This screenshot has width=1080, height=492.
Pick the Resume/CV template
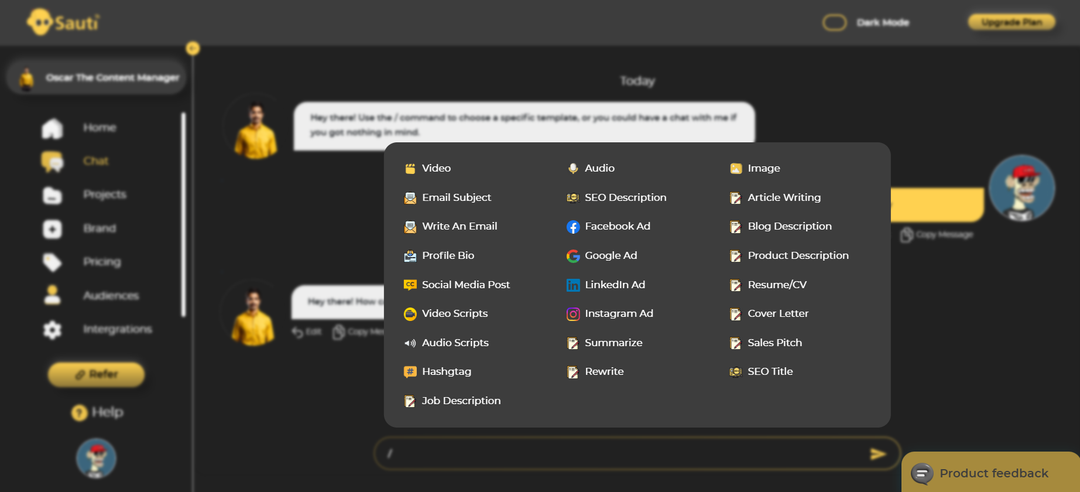click(769, 285)
